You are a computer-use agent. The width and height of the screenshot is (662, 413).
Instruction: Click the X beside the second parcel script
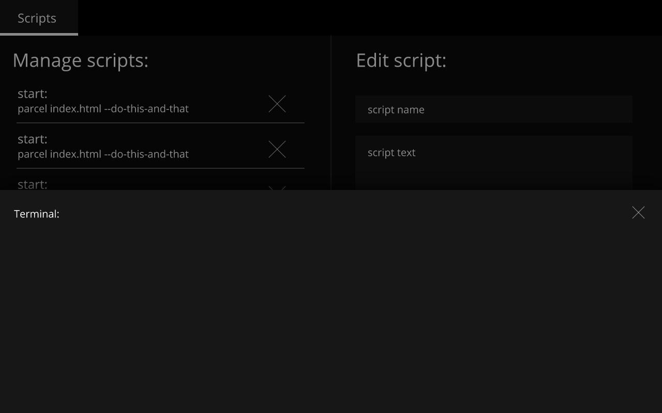coord(277,149)
